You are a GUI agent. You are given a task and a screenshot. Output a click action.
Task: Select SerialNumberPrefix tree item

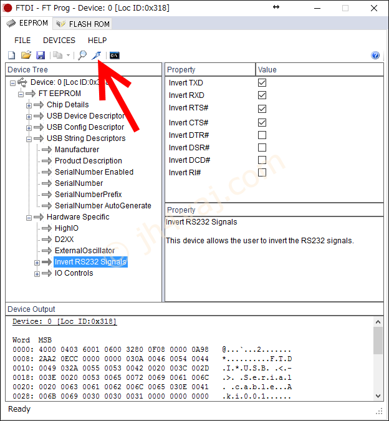[89, 195]
